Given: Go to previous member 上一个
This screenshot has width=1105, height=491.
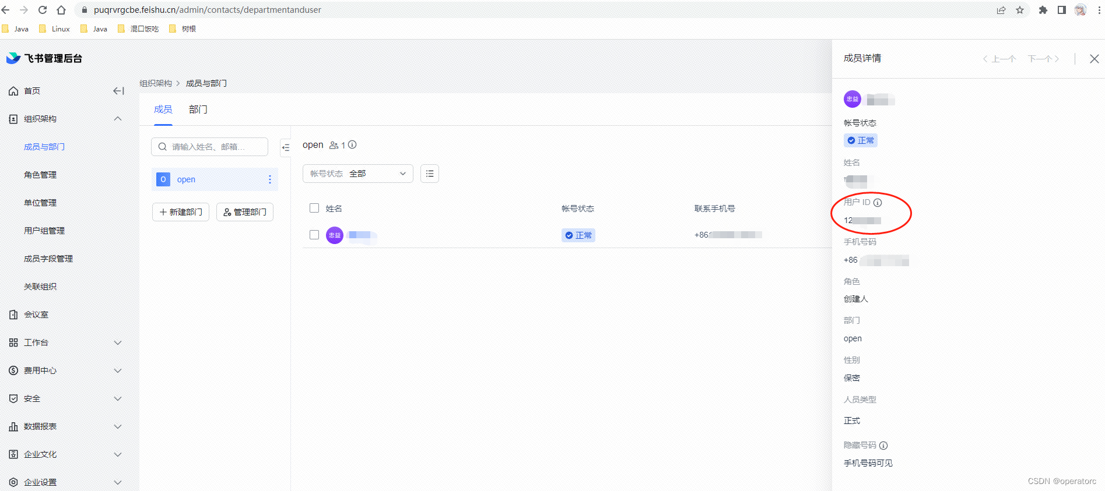Looking at the screenshot, I should coord(999,59).
